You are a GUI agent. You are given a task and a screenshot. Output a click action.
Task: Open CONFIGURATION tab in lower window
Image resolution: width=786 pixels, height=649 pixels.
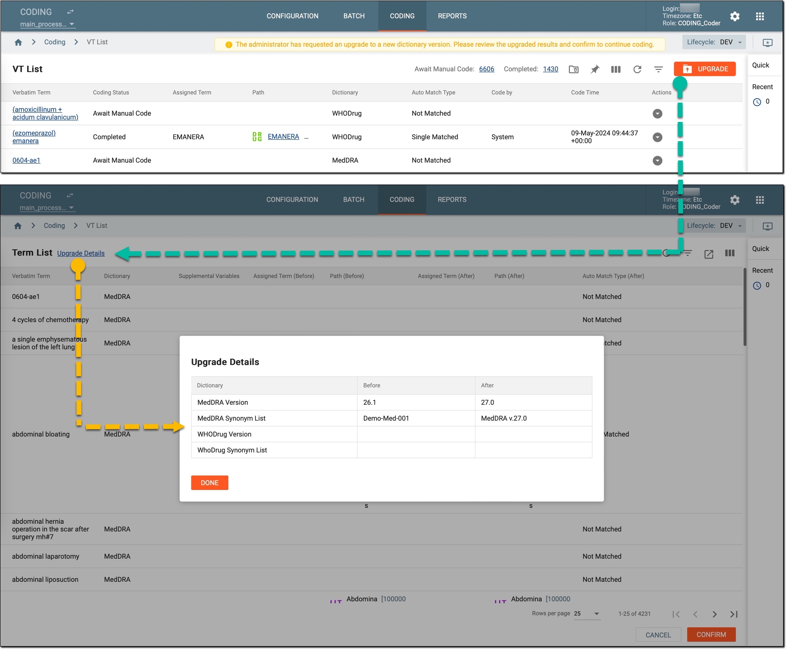tap(292, 200)
